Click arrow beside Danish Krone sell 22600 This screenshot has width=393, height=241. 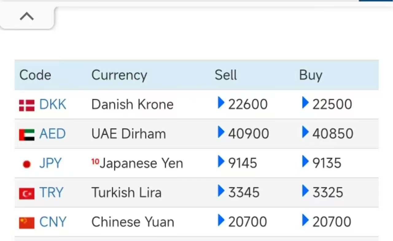[x=221, y=103]
